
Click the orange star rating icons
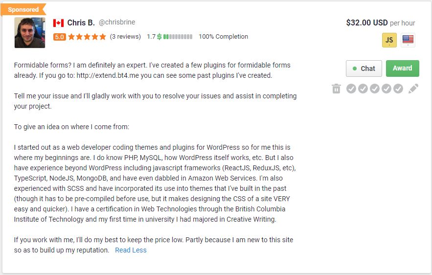pyautogui.click(x=87, y=37)
